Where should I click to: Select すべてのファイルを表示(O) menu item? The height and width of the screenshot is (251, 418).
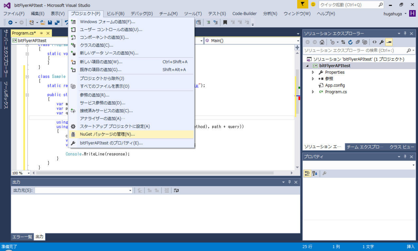[131, 86]
